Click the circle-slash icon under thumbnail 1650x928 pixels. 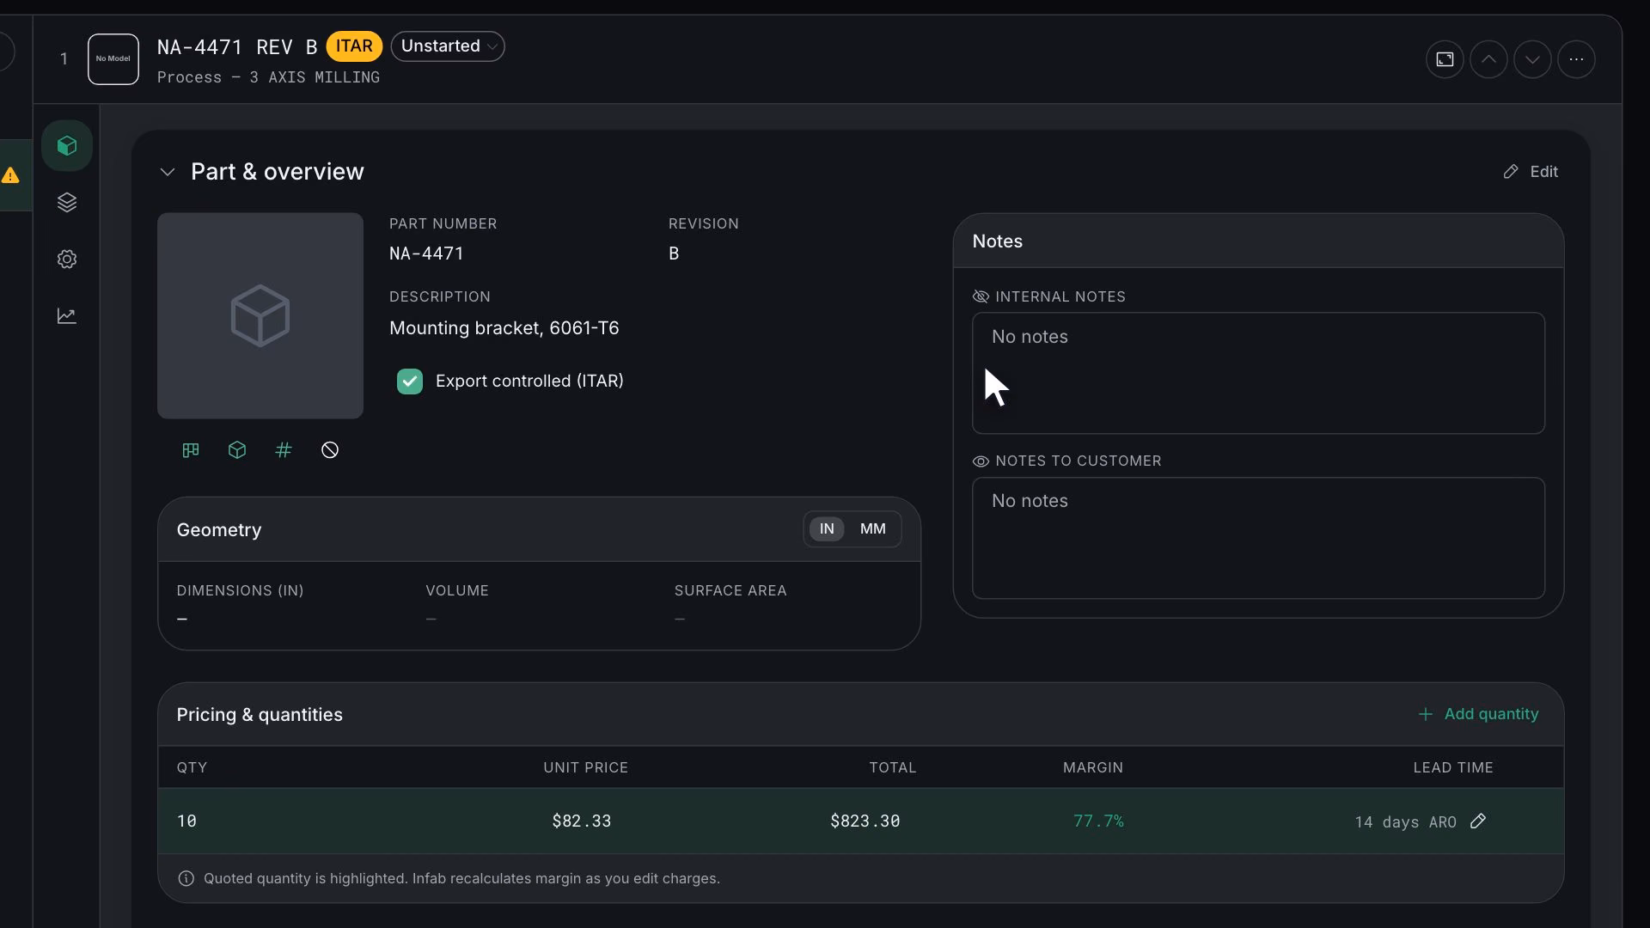tap(330, 450)
